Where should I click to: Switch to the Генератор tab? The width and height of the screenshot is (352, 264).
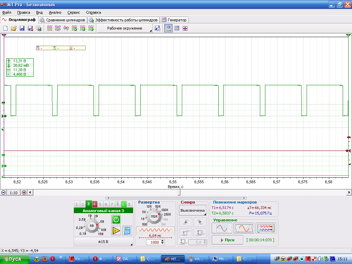point(174,20)
